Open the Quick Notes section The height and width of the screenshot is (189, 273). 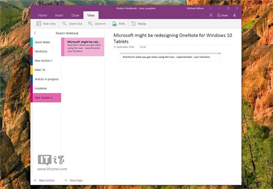click(x=46, y=42)
